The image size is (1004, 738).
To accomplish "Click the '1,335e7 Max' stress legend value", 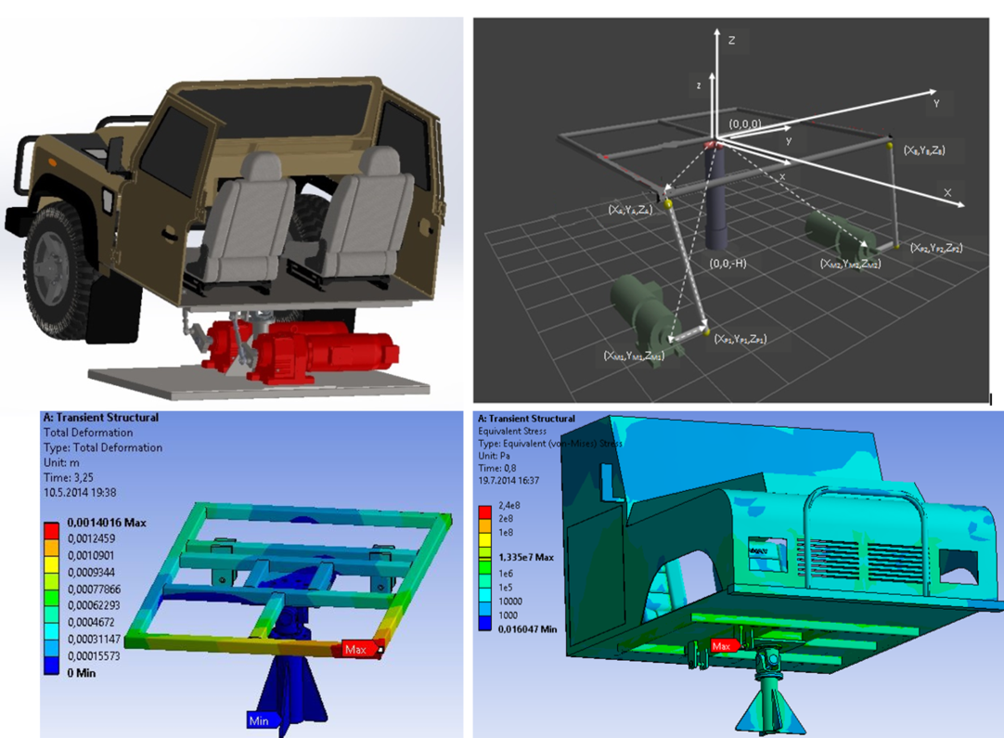I will [x=526, y=557].
